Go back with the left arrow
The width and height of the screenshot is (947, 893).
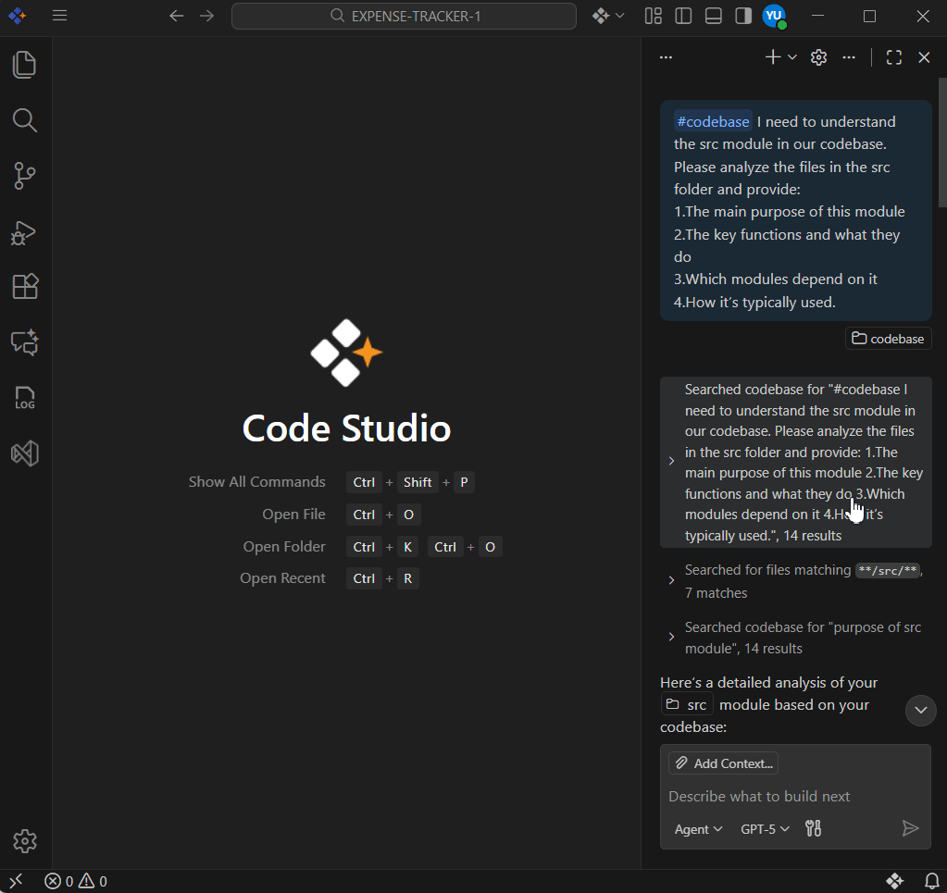pyautogui.click(x=177, y=16)
